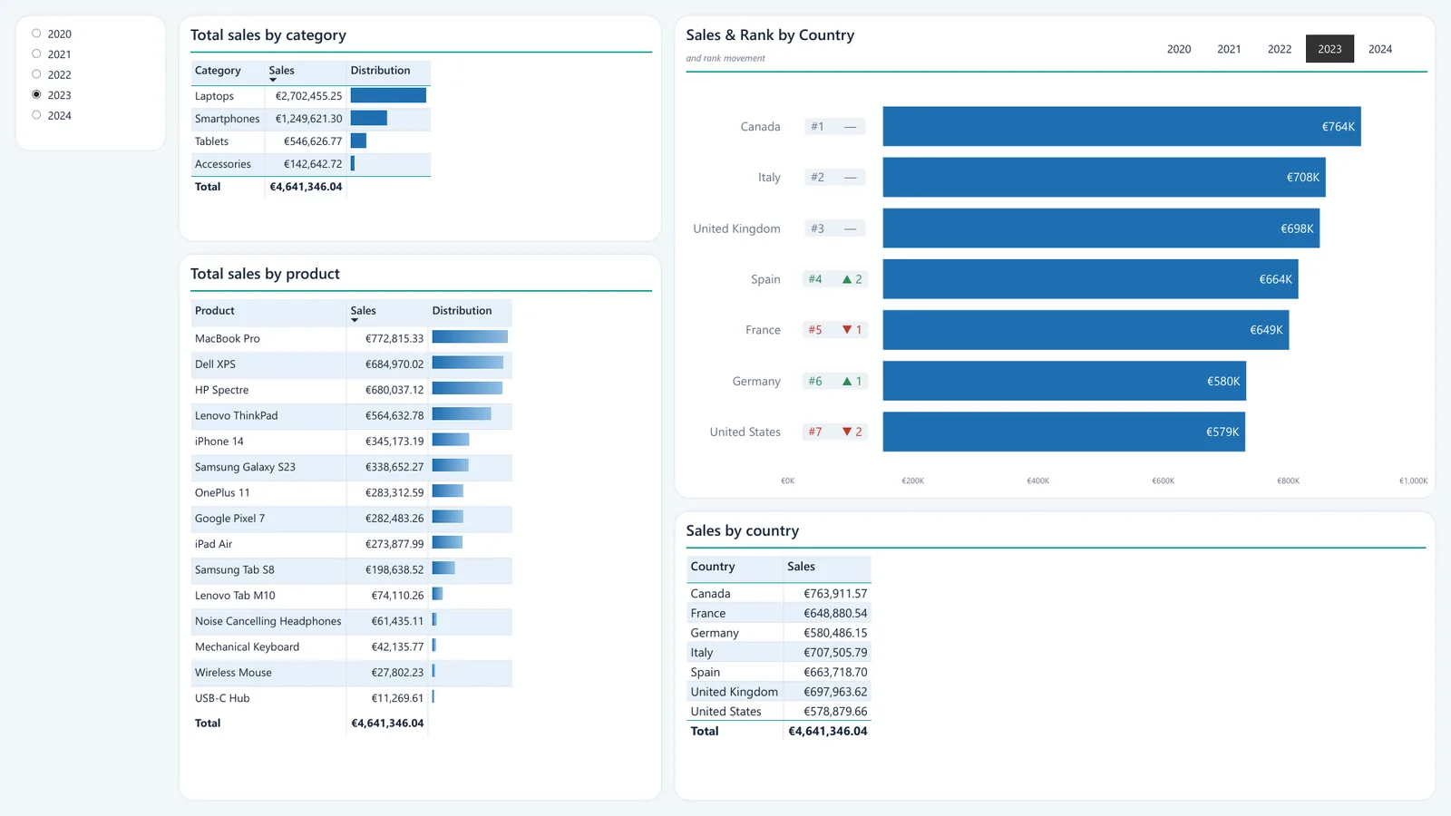Select the Samsung Galaxy S23 row
This screenshot has width=1451, height=816.
tap(352, 467)
